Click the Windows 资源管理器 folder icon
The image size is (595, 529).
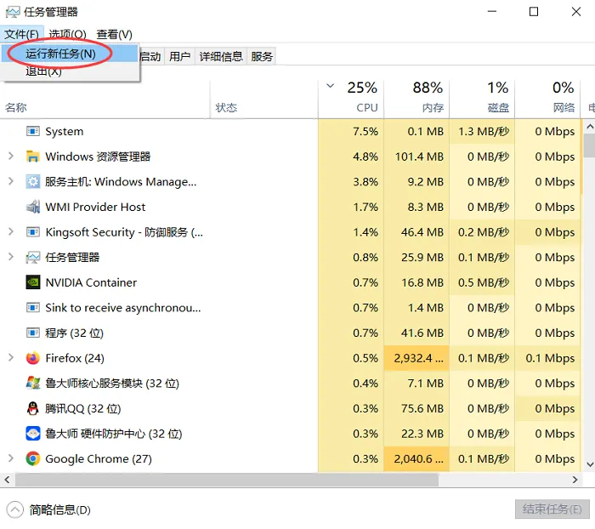(x=32, y=156)
